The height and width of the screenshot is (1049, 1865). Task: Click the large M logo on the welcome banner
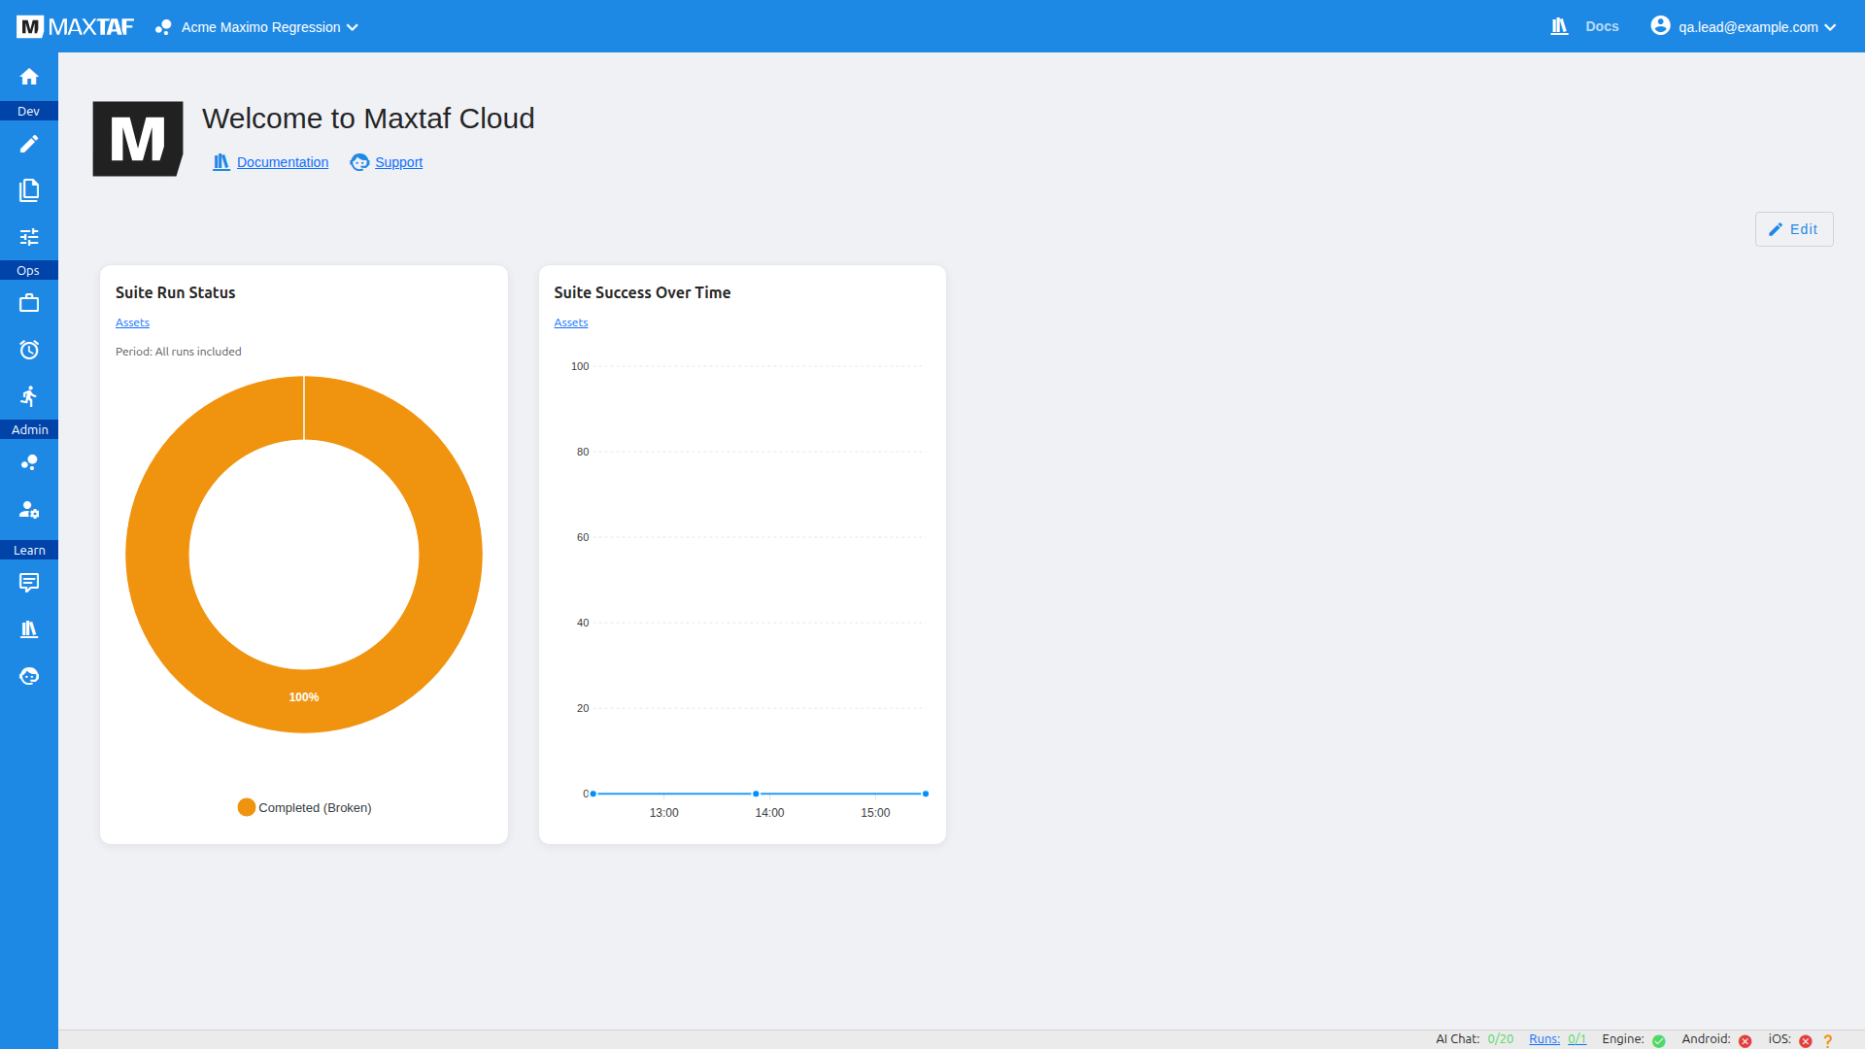point(138,139)
